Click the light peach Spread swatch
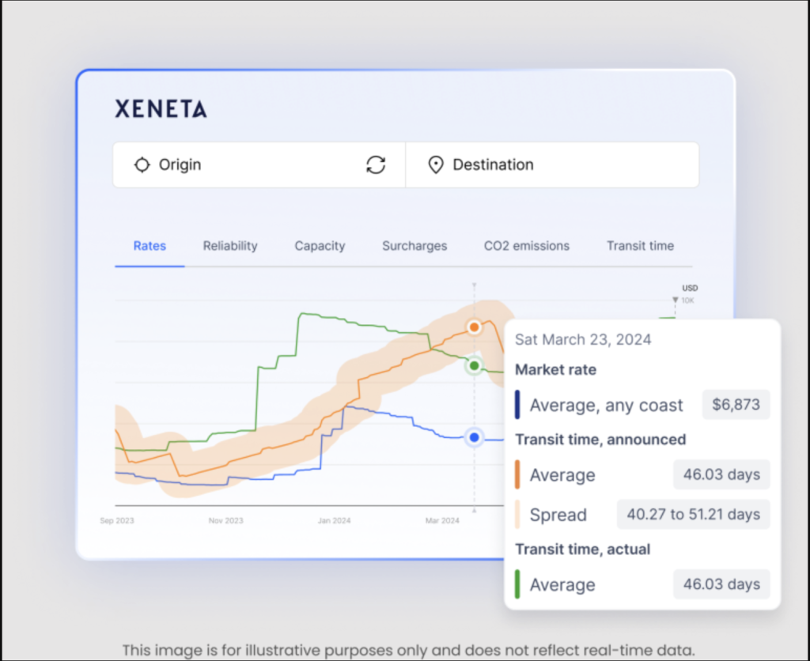 (517, 515)
